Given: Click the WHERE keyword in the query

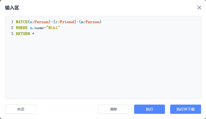Looking at the screenshot, I should 22,28.
